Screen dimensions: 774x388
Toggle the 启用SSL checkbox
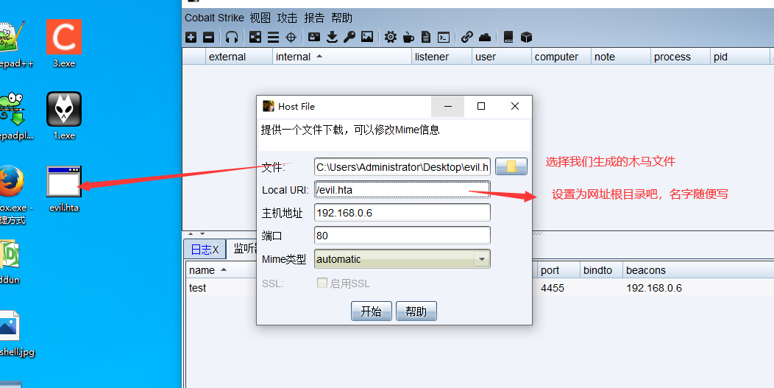click(322, 283)
